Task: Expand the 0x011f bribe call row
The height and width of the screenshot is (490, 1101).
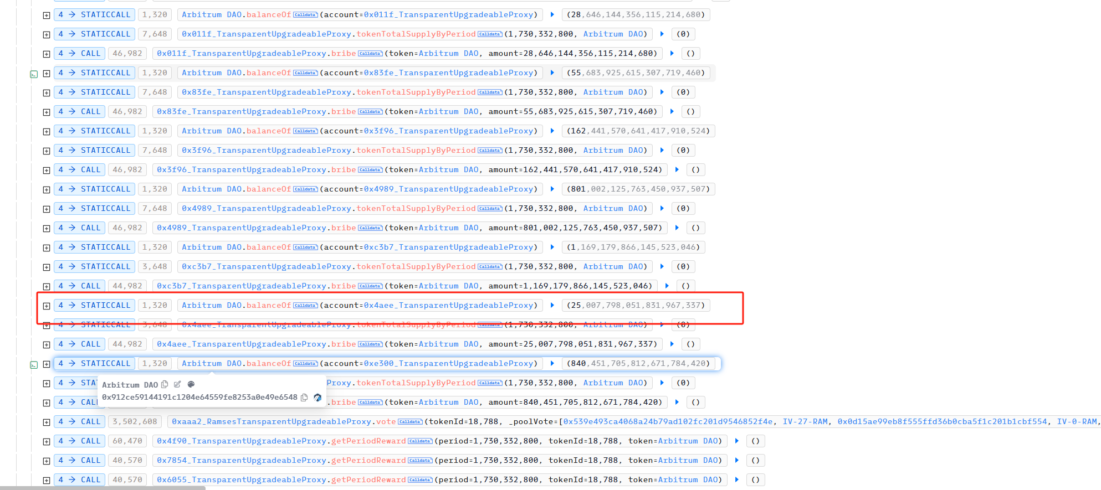Action: click(x=47, y=54)
